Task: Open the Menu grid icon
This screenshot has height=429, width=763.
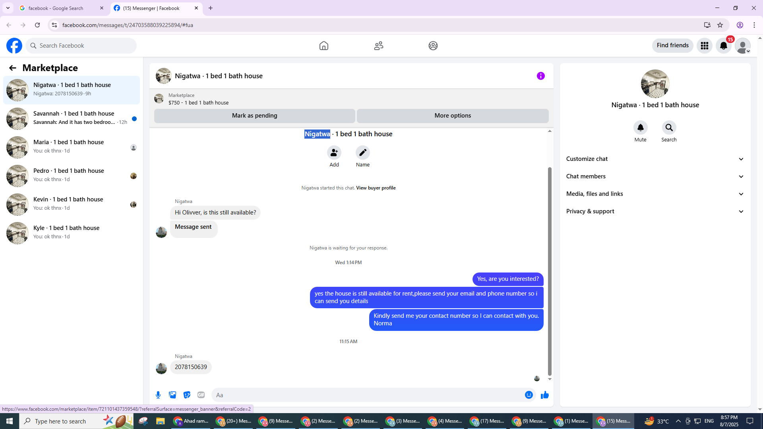Action: pyautogui.click(x=705, y=46)
